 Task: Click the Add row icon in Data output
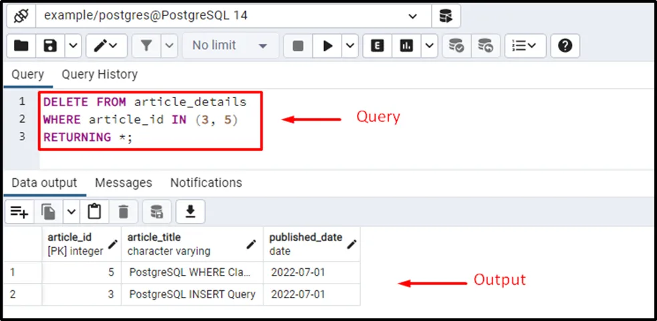tap(19, 212)
